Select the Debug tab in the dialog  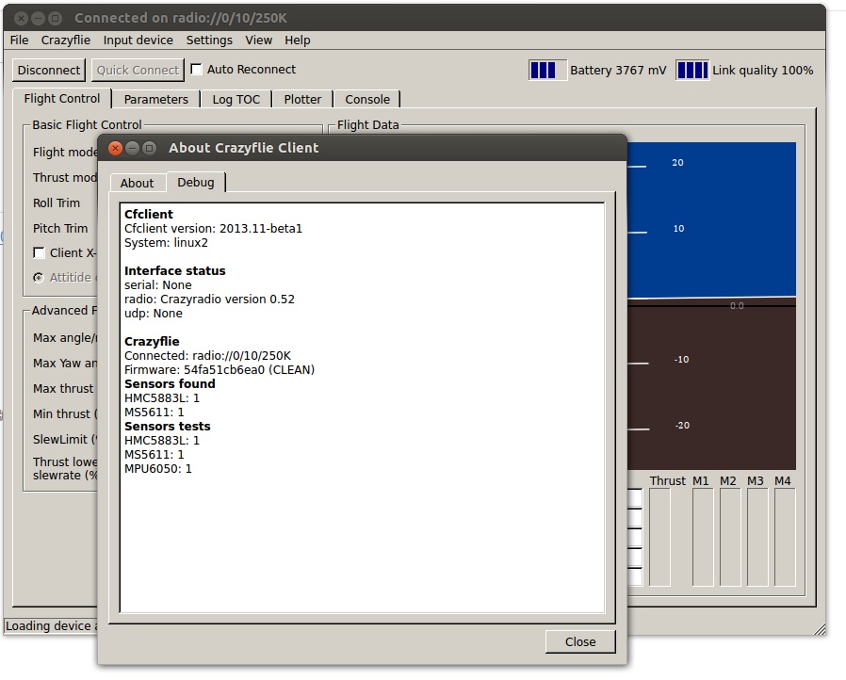tap(196, 183)
